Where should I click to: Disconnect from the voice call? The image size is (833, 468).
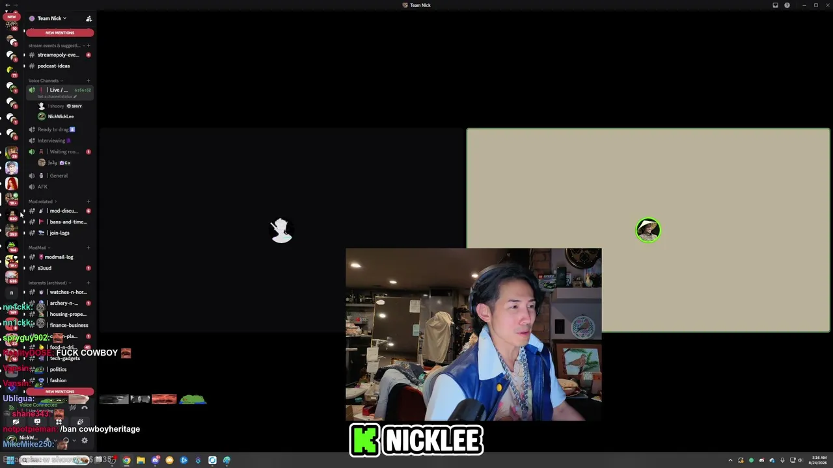point(84,408)
